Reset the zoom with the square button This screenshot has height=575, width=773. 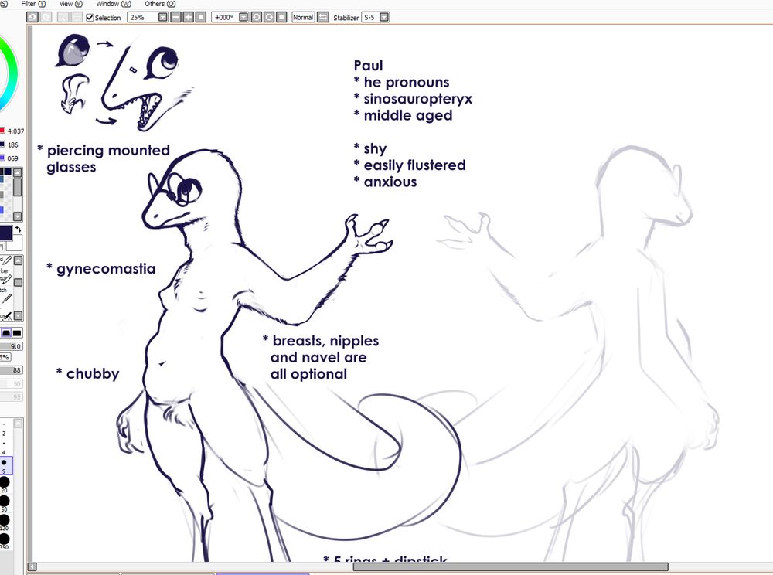[x=201, y=17]
